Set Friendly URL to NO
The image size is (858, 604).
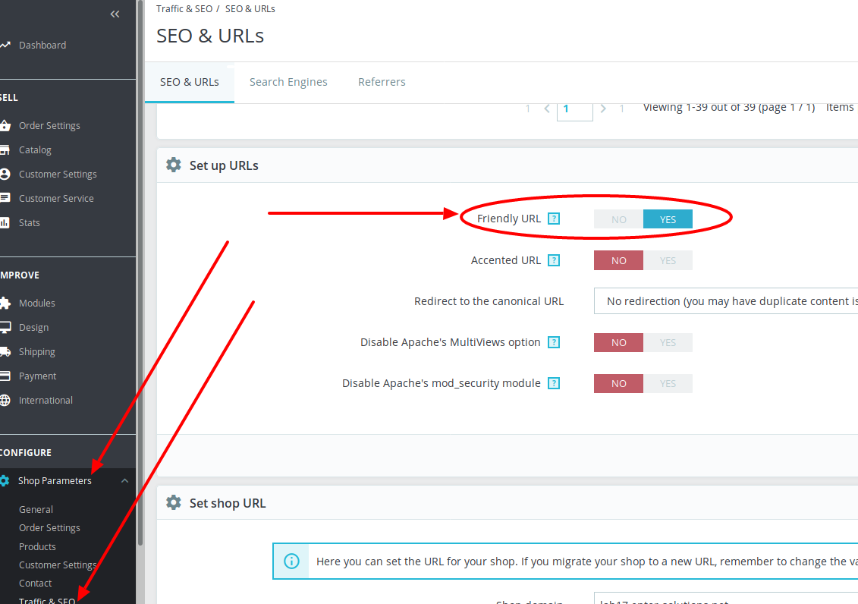coord(619,219)
